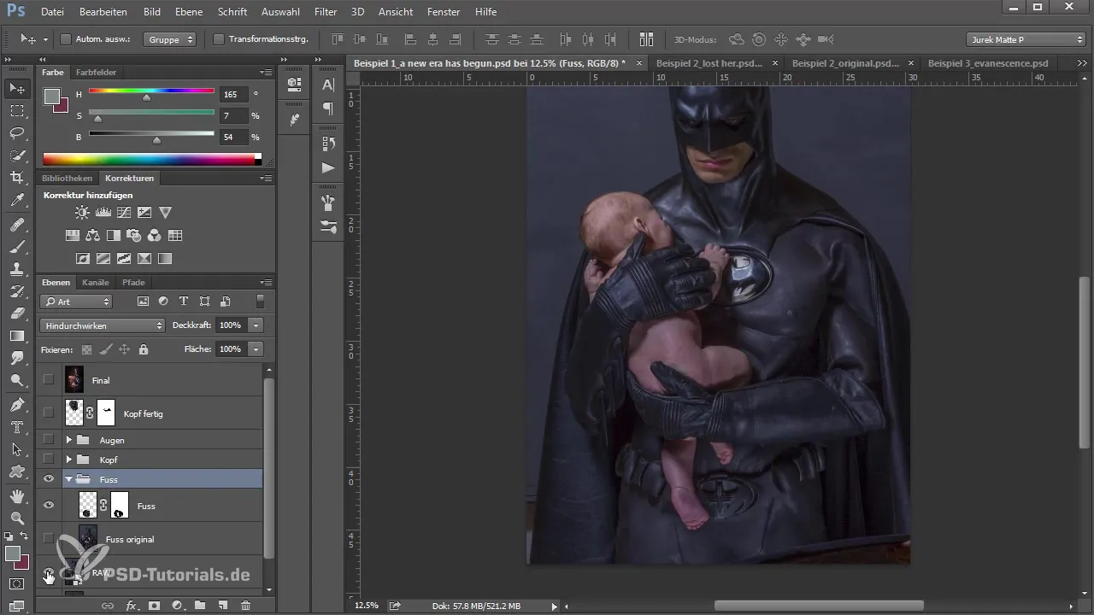Add Levels adjustment from Korrekturen panel
Image resolution: width=1094 pixels, height=615 pixels.
click(103, 213)
